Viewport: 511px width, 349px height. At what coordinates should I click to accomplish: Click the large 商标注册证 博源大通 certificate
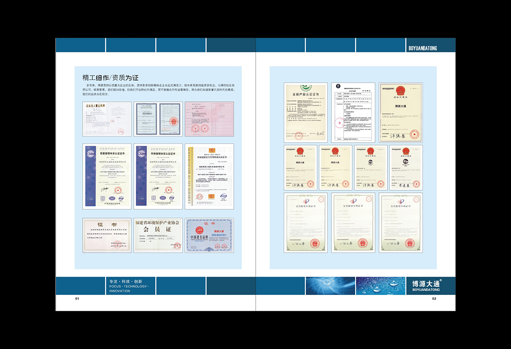coord(401,112)
